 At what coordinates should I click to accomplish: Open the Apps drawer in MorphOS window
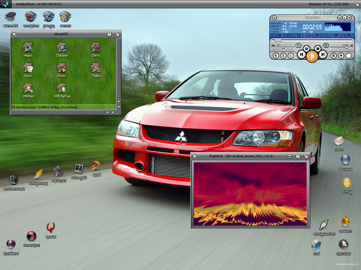pyautogui.click(x=28, y=50)
